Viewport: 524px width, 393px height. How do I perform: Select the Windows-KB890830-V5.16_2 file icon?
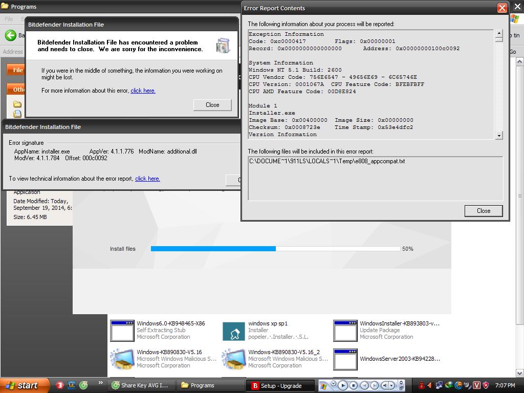pyautogui.click(x=233, y=359)
